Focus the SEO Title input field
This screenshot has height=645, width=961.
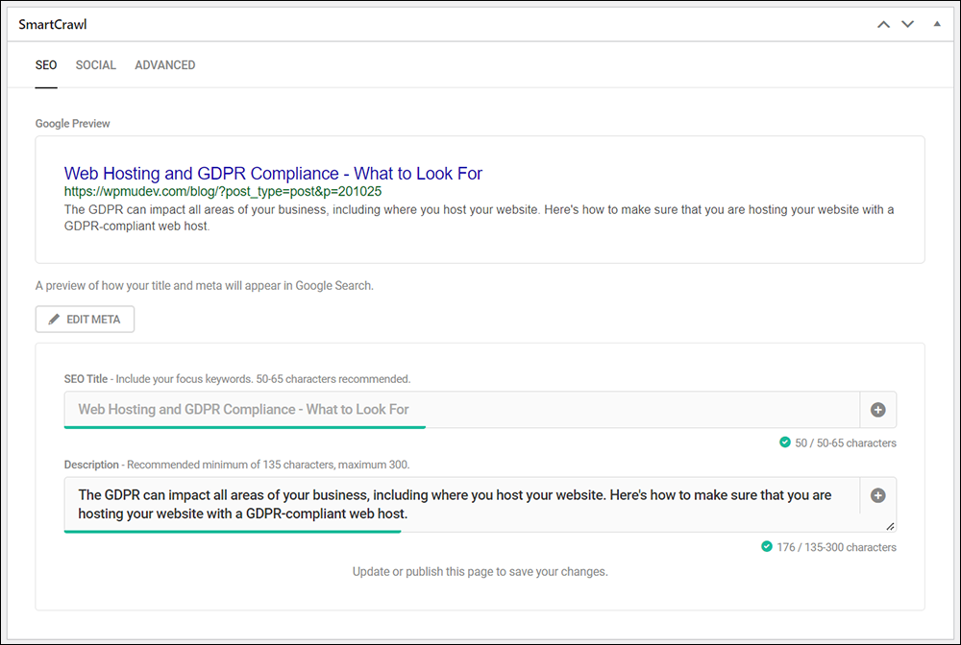pyautogui.click(x=461, y=410)
